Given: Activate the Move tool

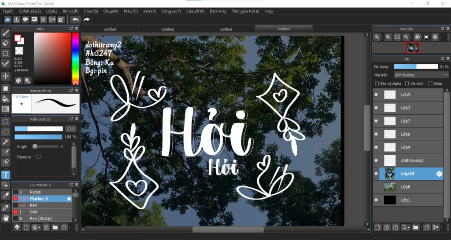Looking at the screenshot, I should (x=6, y=76).
